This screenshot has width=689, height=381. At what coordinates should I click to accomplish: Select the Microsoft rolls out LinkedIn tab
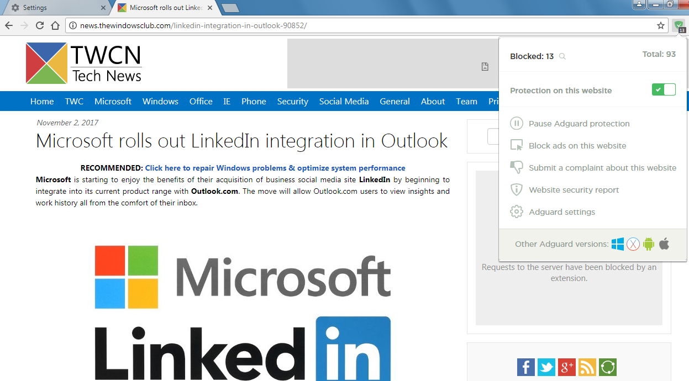pos(166,8)
